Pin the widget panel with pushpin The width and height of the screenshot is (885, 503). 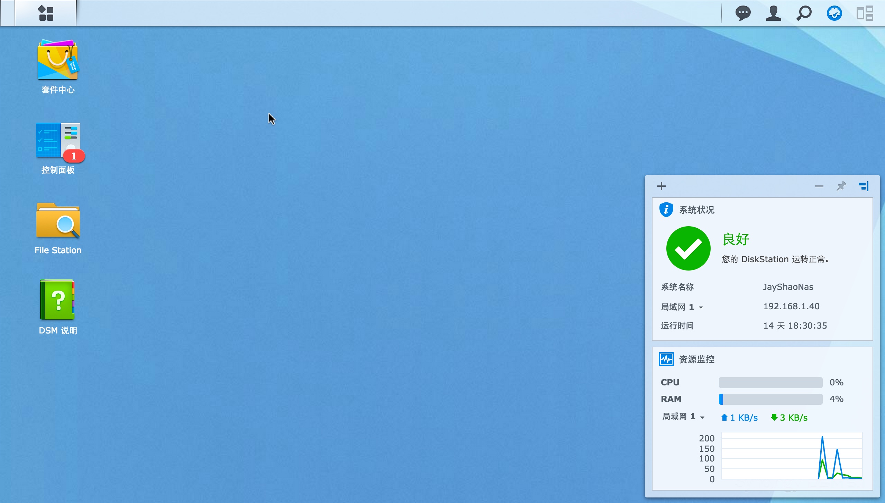point(841,186)
